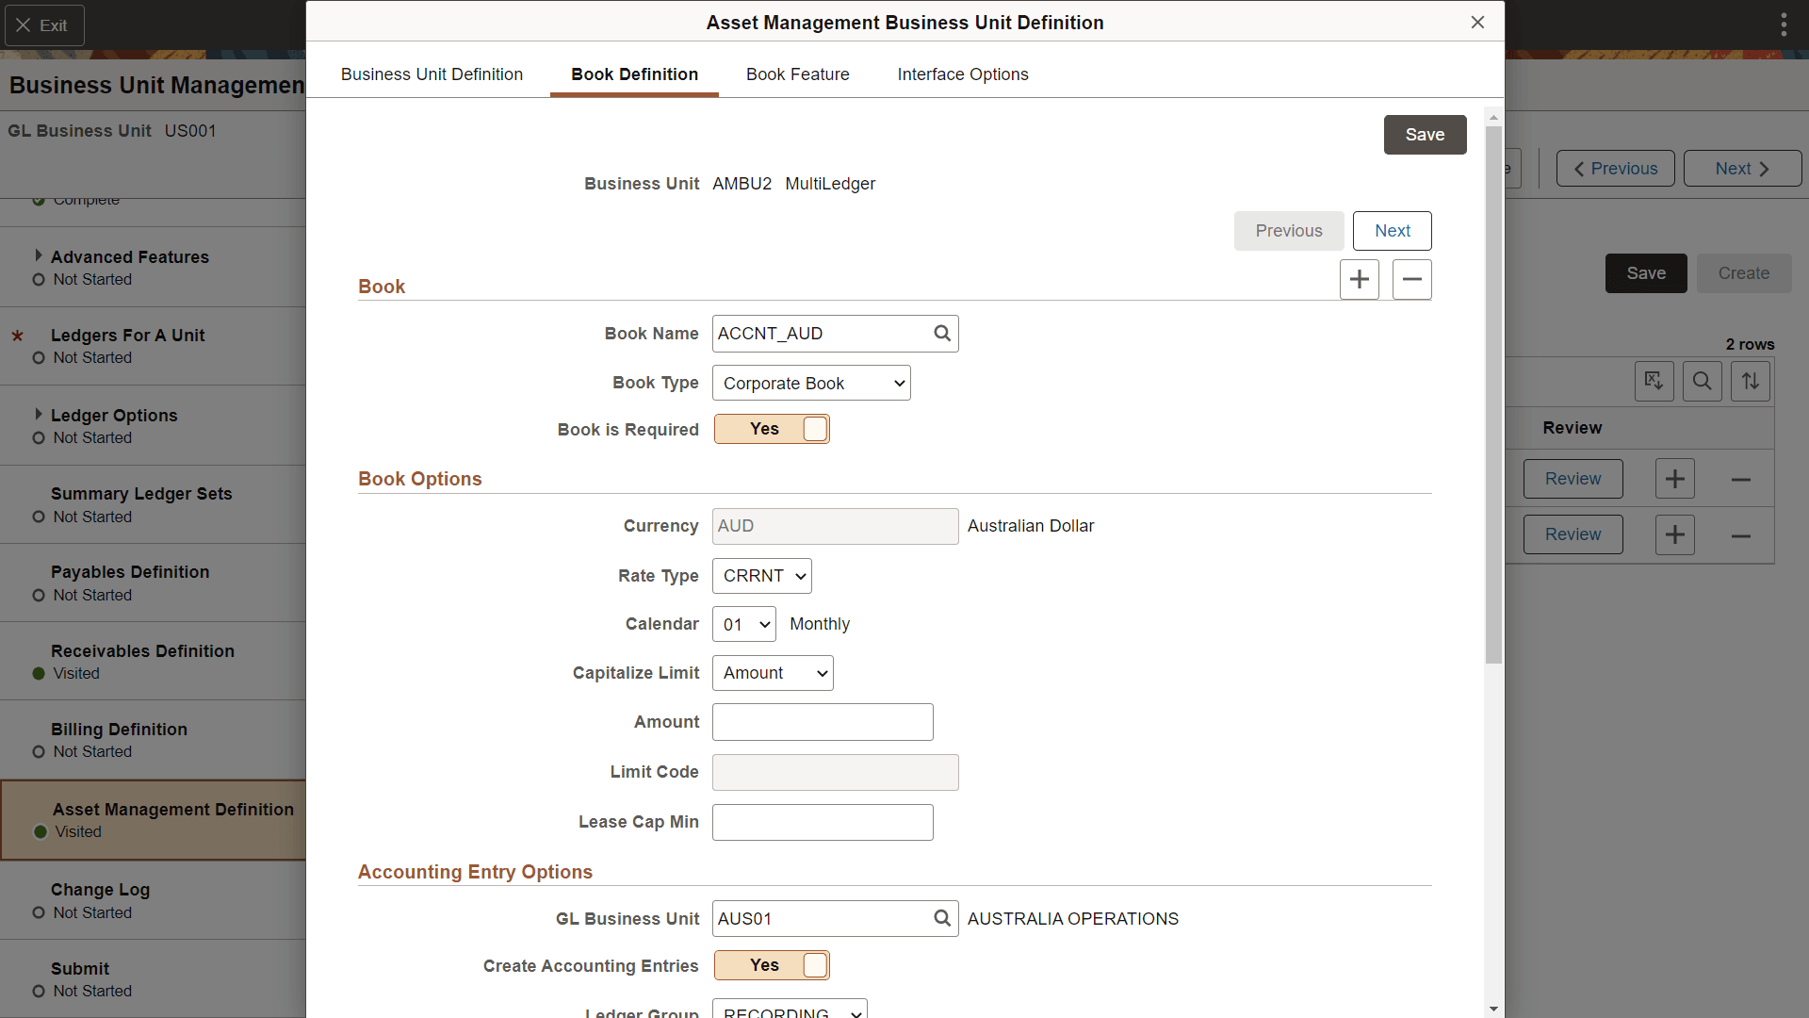Click the three-dot actions menu icon
The image size is (1809, 1018).
(x=1783, y=25)
